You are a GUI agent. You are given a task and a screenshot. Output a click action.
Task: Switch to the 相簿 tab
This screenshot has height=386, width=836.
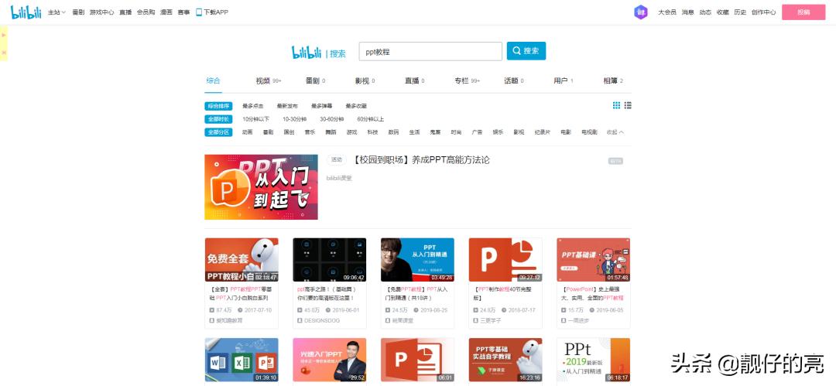tap(613, 81)
